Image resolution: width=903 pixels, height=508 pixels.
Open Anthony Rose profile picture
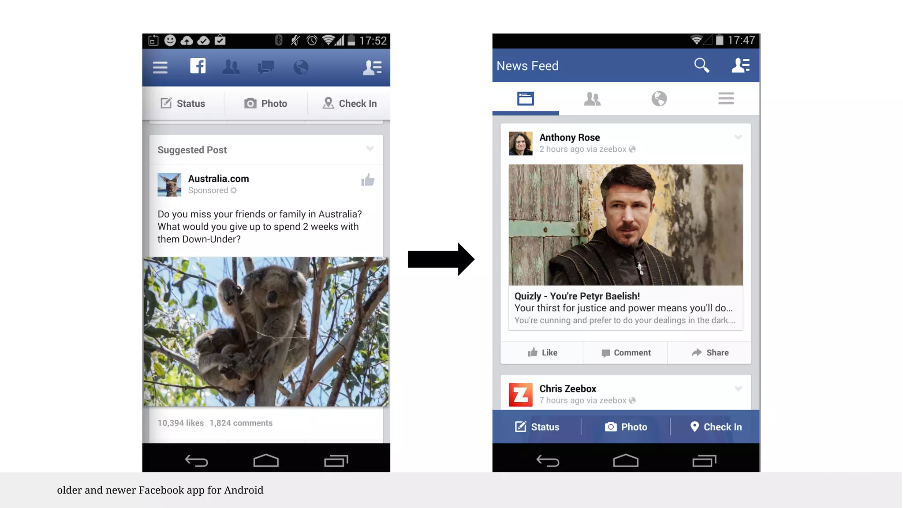coord(521,143)
